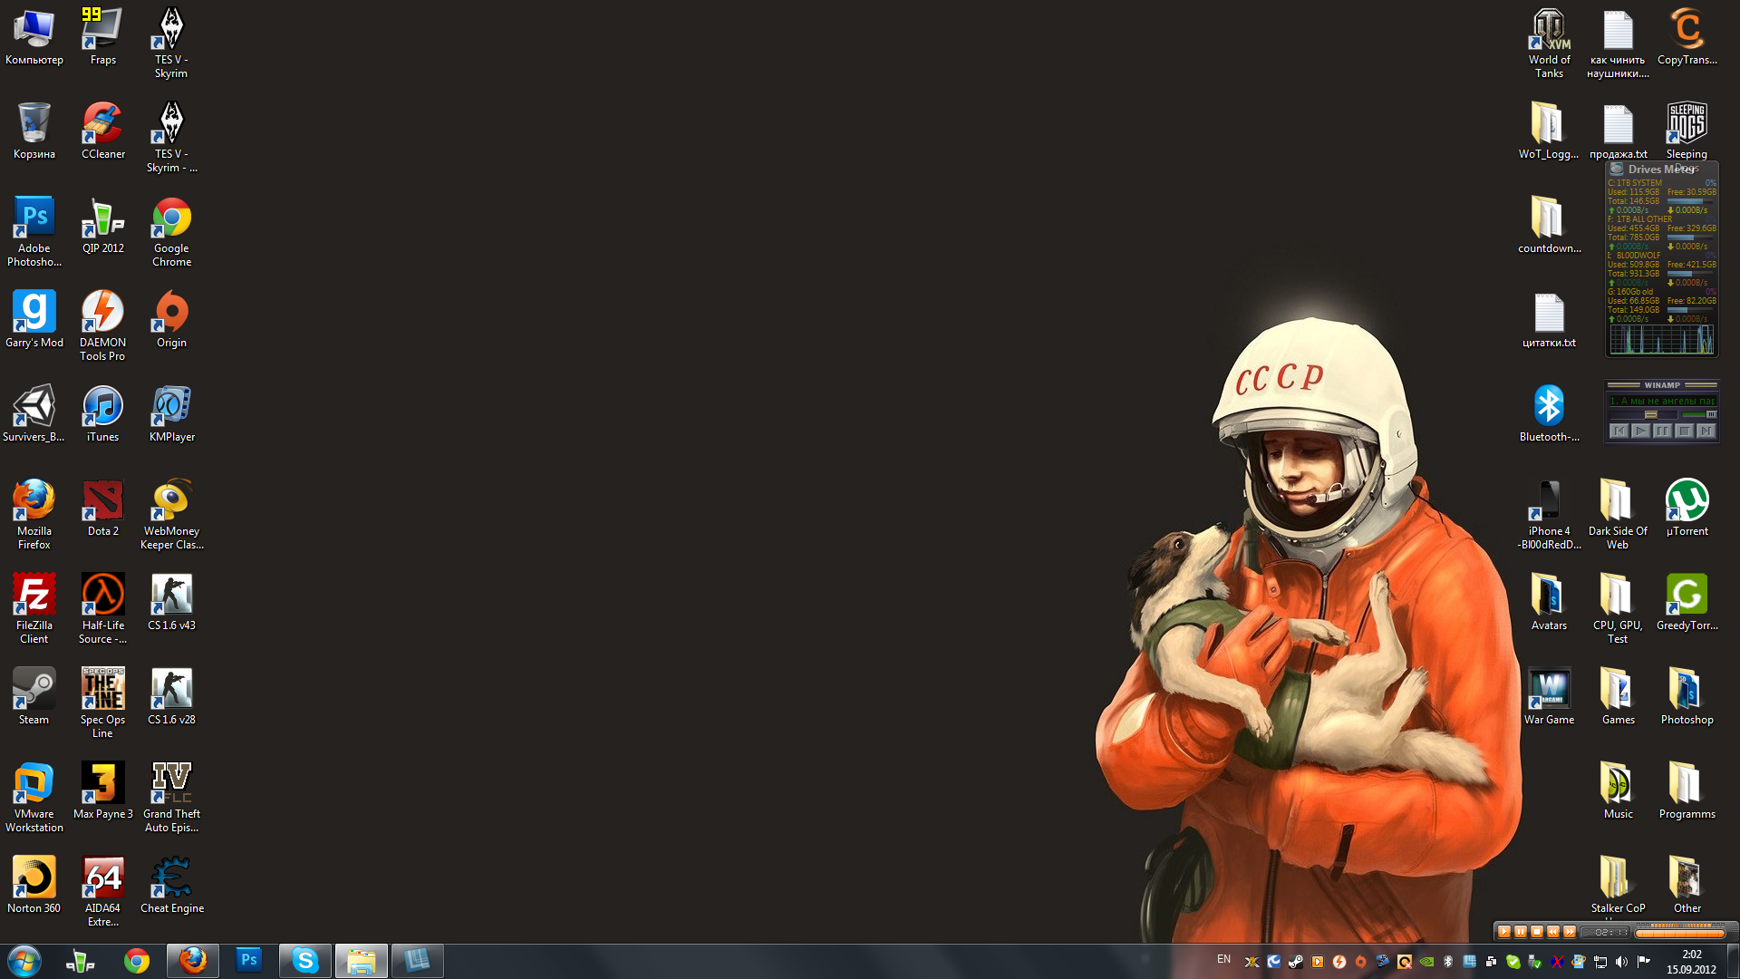Image resolution: width=1740 pixels, height=979 pixels.
Task: Select Mozilla Firefox desktop icon
Action: (x=34, y=515)
